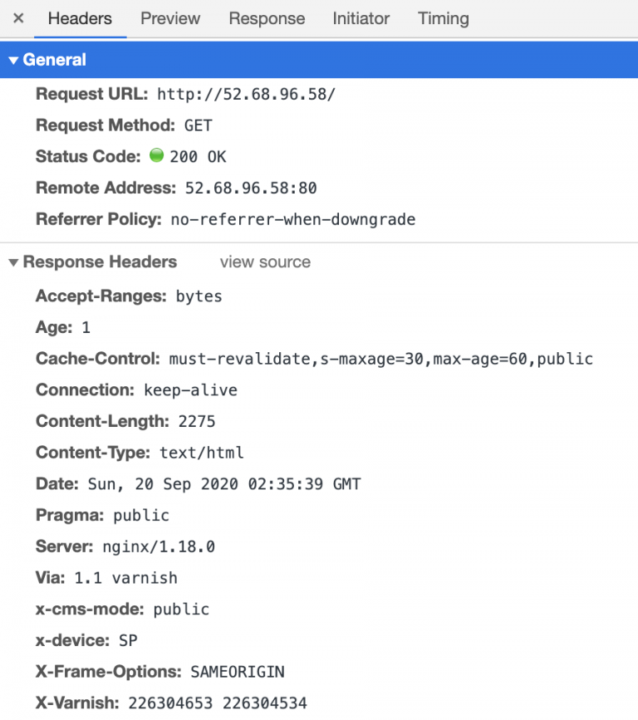This screenshot has height=720, width=638.
Task: Select the Headers tab
Action: (x=80, y=18)
